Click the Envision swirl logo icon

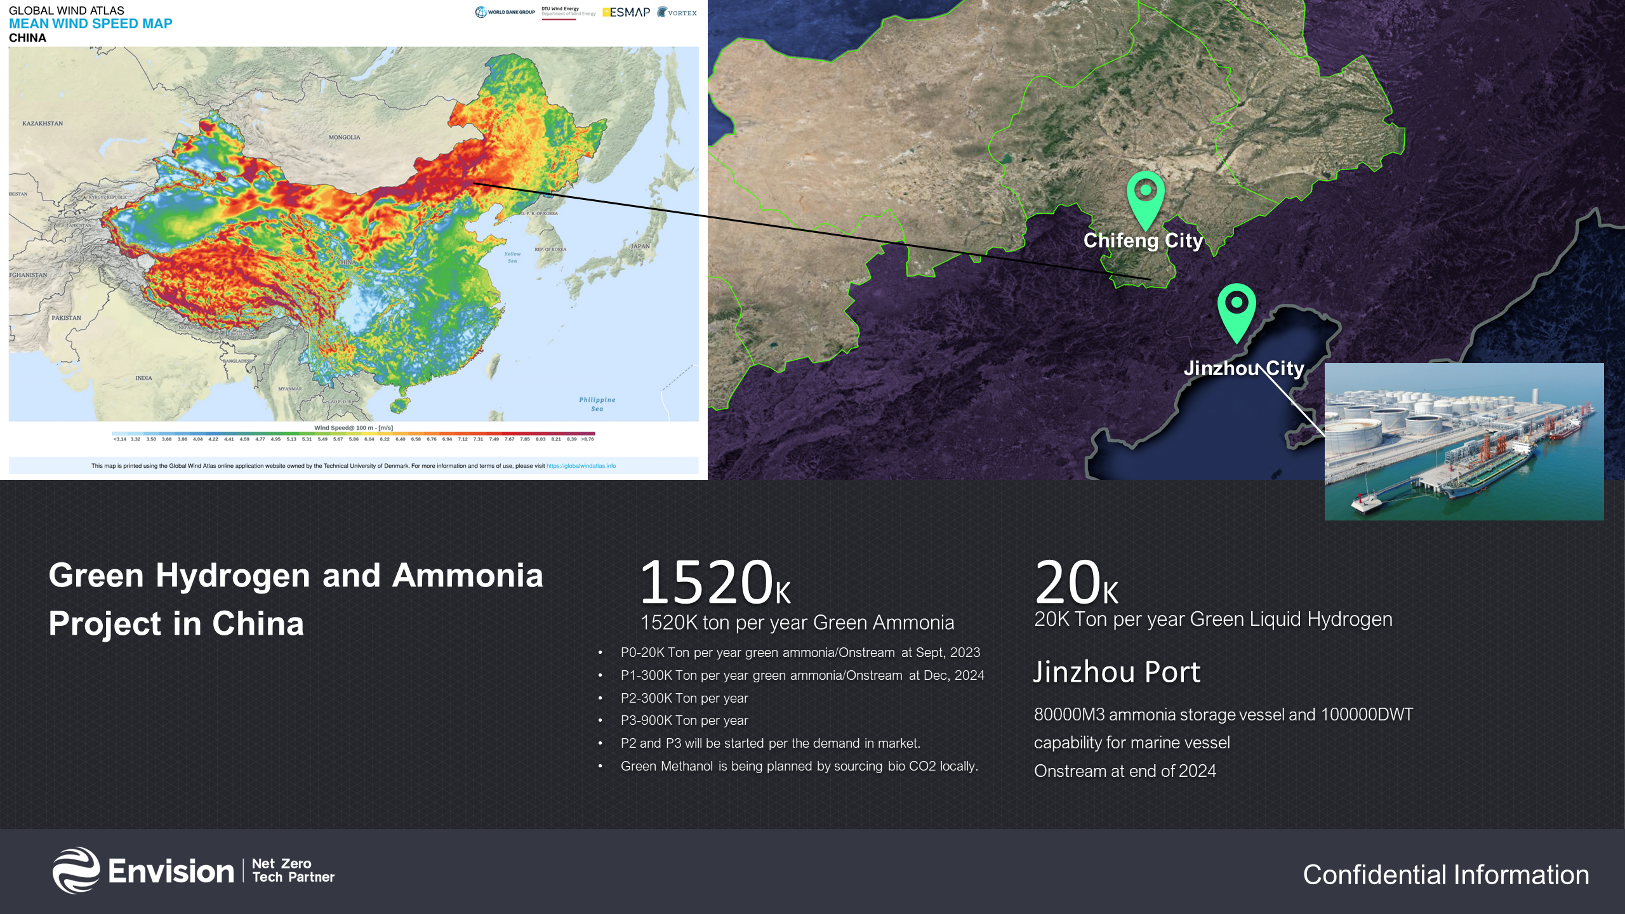point(76,870)
